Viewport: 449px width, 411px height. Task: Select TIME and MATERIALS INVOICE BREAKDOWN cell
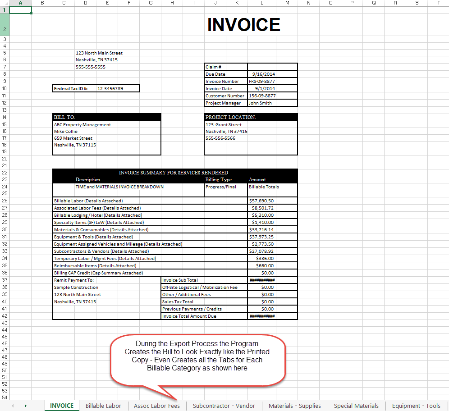point(119,187)
